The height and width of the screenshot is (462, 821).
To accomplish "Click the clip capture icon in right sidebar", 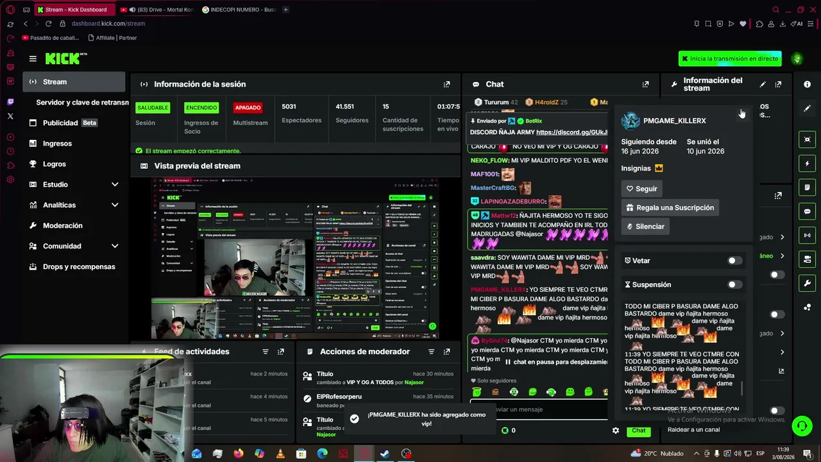I will [807, 139].
